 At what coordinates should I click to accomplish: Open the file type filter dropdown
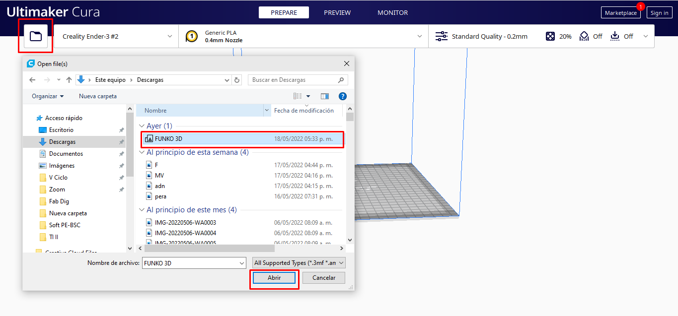point(299,263)
